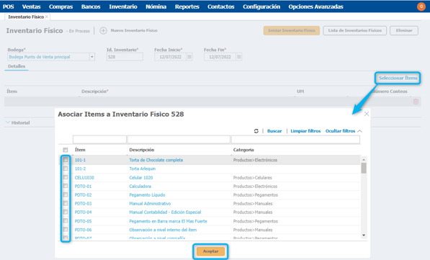430x260 pixels.
Task: Click the Categoría filter input field
Action: pos(295,139)
